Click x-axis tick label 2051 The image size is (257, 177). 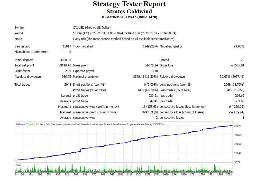[x=229, y=174]
